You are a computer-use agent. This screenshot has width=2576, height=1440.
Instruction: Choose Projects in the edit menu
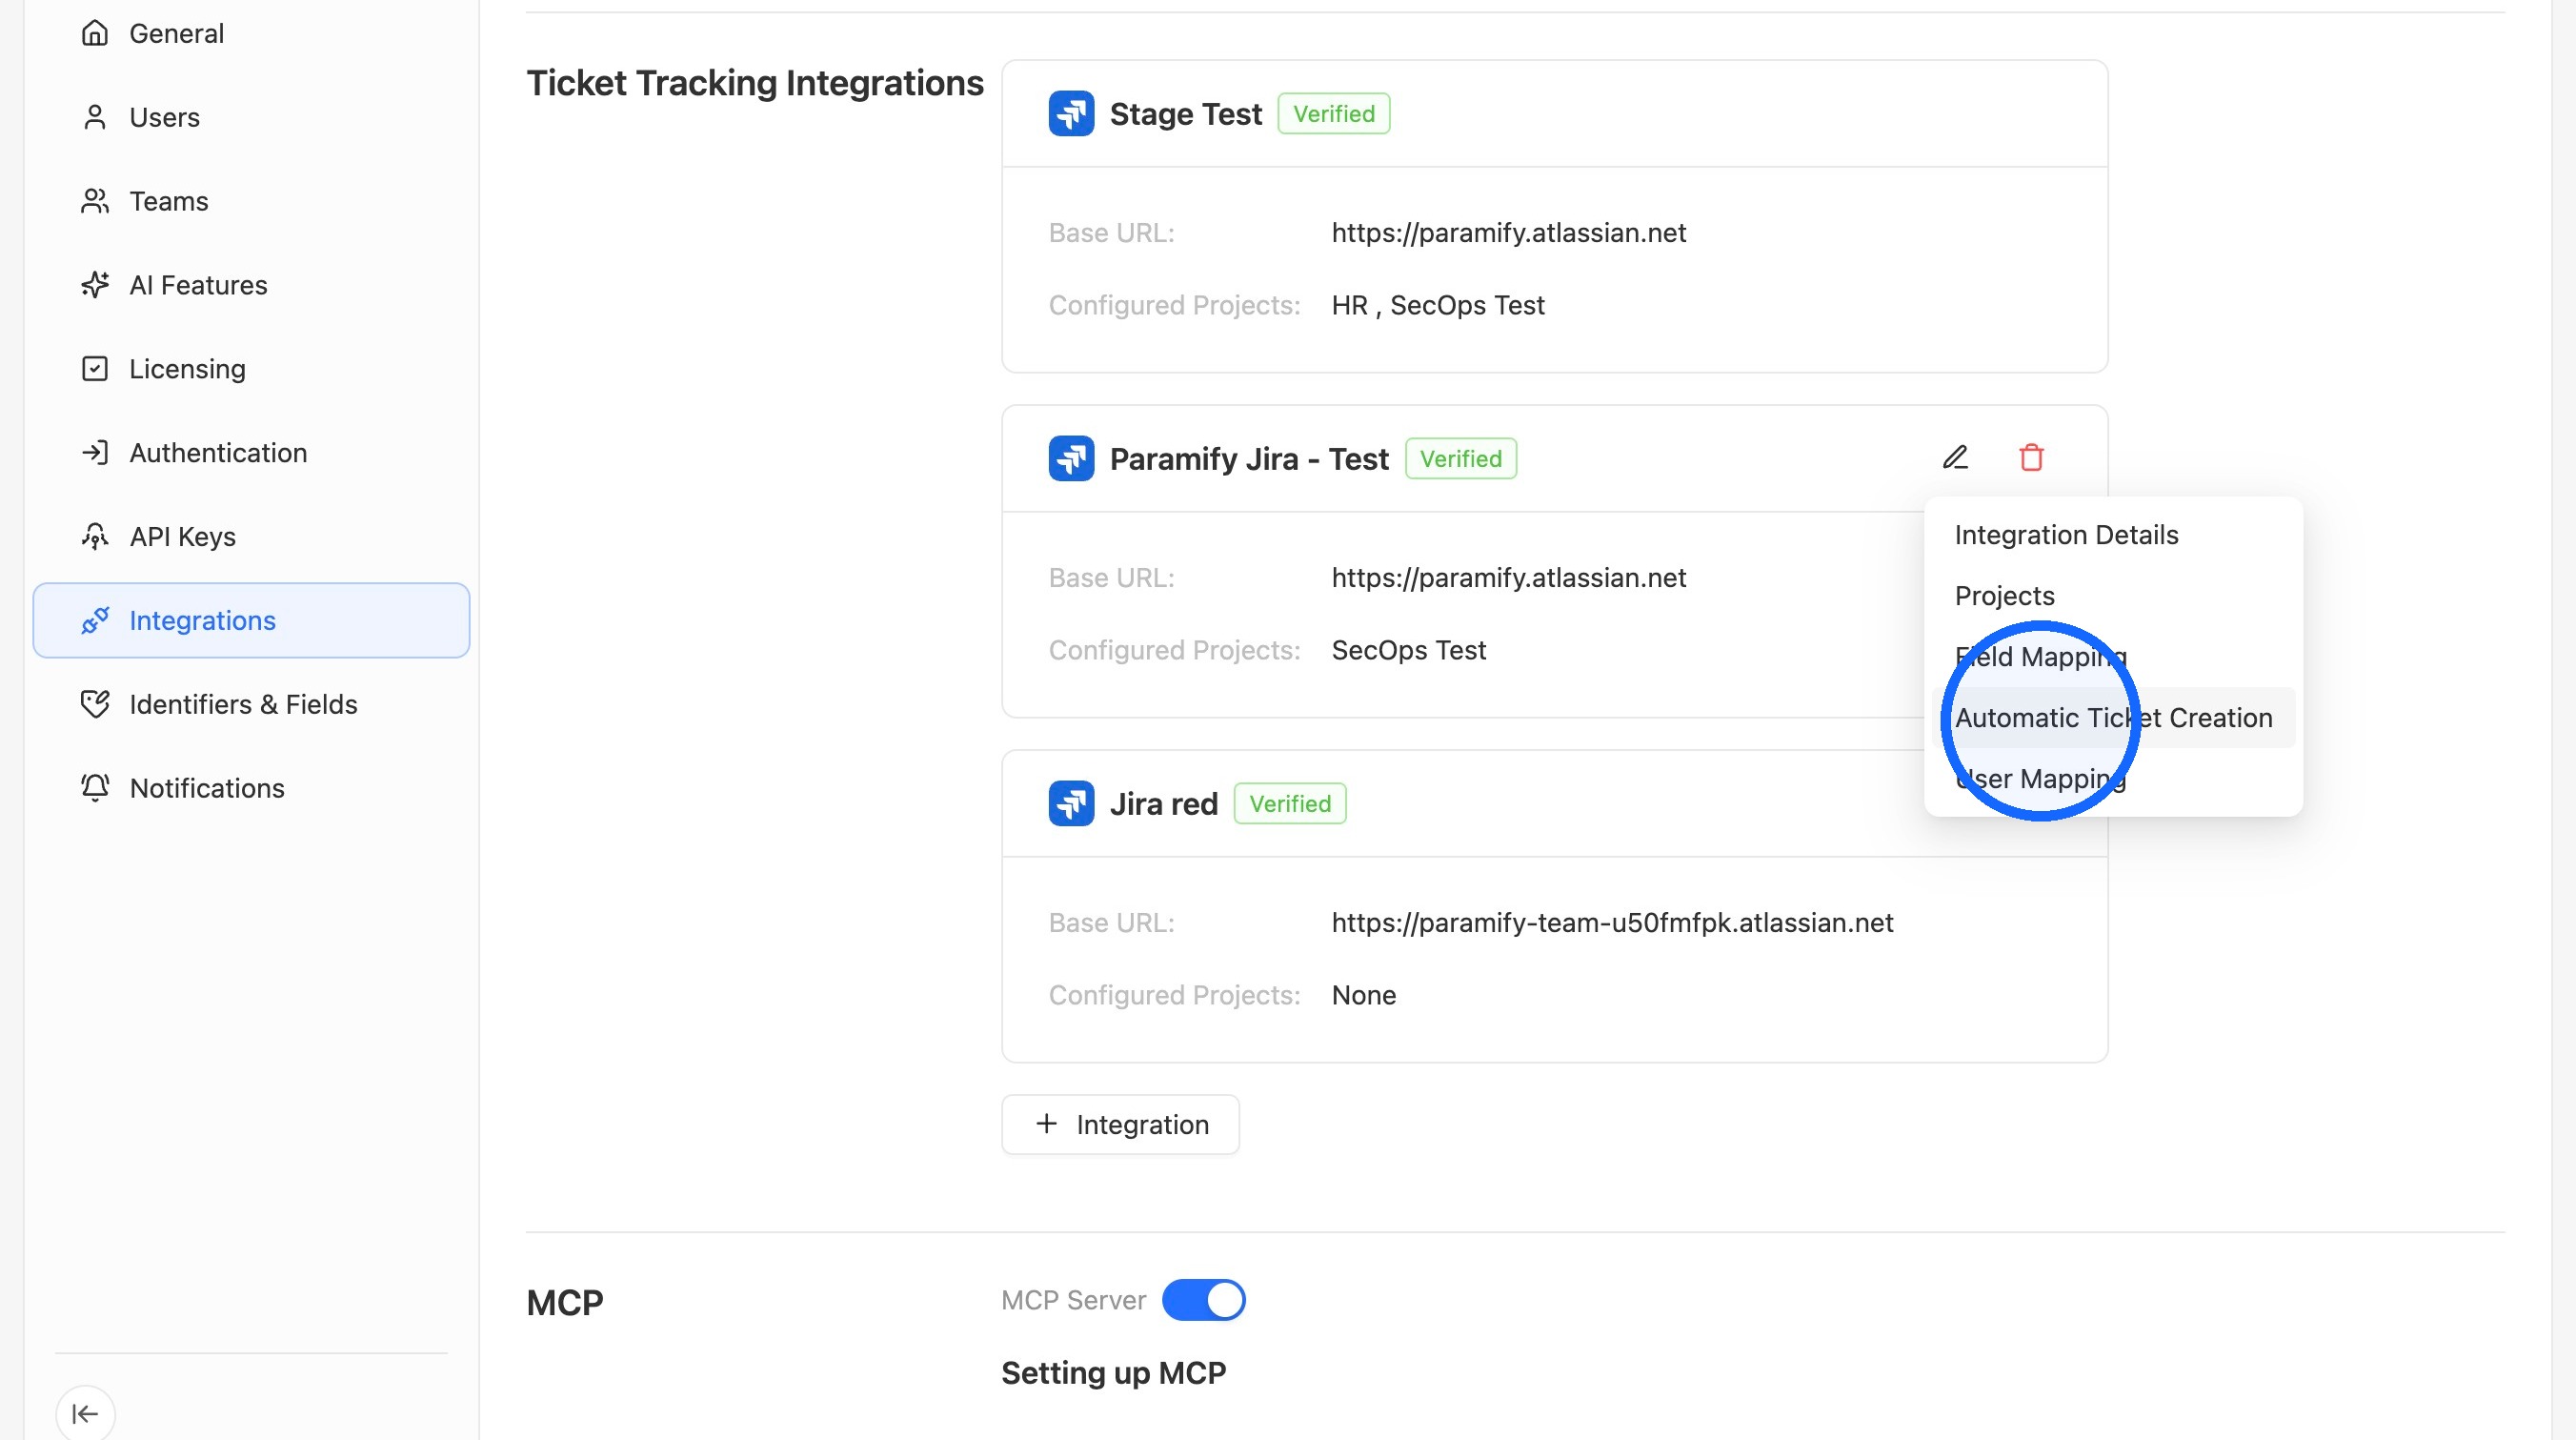2113,596
